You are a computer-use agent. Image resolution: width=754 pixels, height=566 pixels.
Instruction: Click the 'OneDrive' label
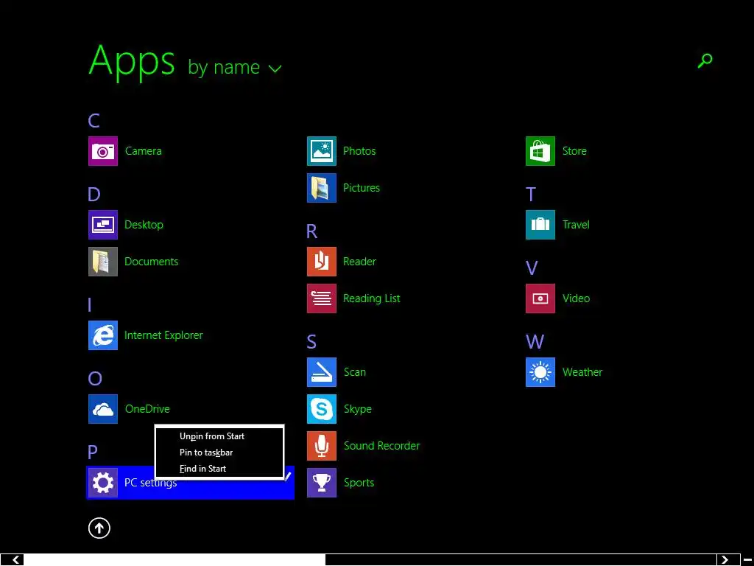click(x=147, y=409)
